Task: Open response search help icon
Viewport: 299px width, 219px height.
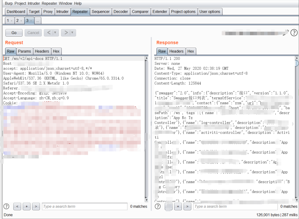Action: (x=158, y=206)
